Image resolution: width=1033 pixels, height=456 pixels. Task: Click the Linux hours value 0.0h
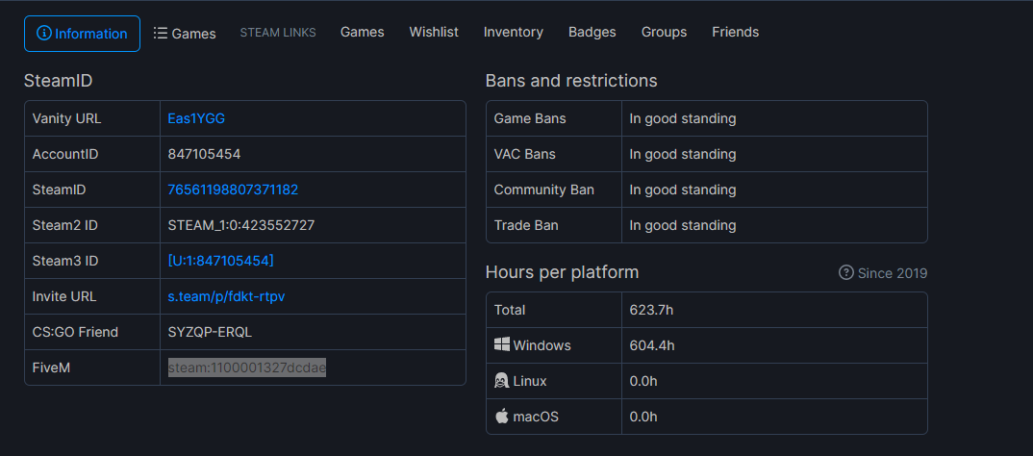click(x=643, y=381)
